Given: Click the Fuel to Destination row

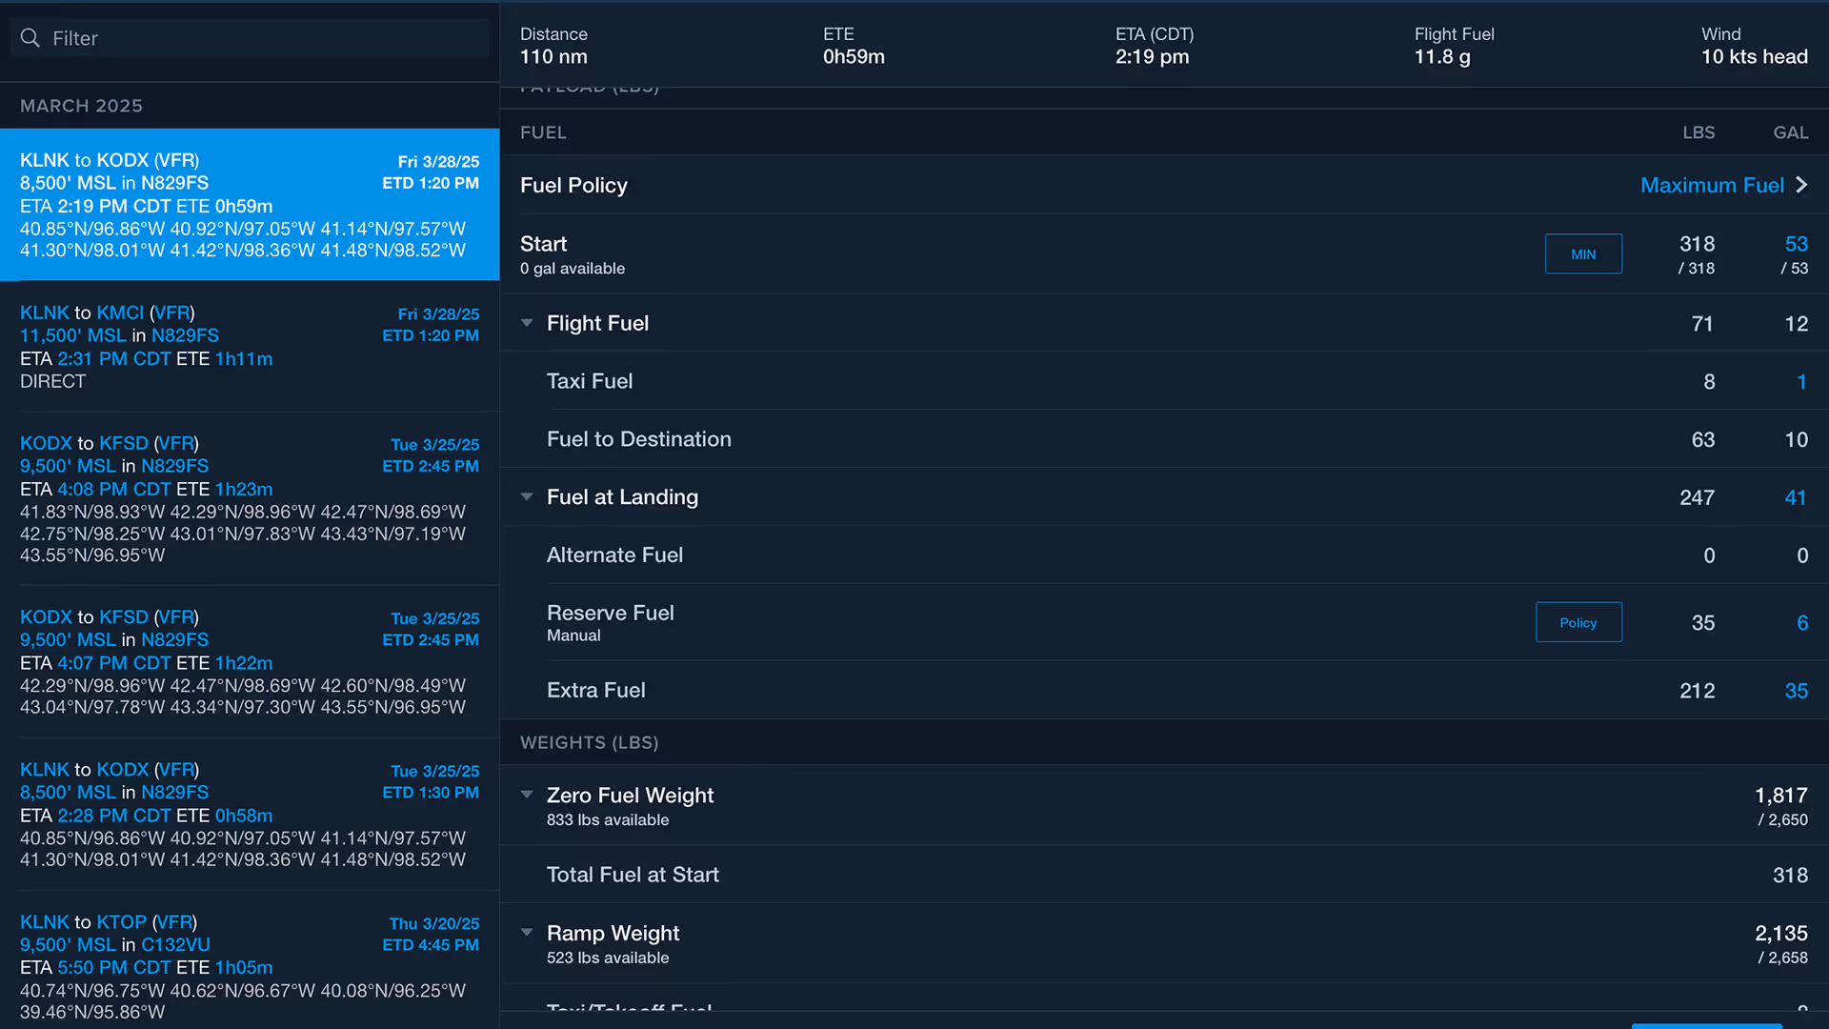Looking at the screenshot, I should (x=1164, y=439).
